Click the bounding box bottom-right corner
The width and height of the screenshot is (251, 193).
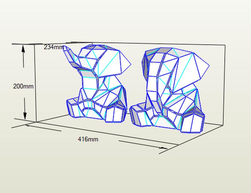223,126
